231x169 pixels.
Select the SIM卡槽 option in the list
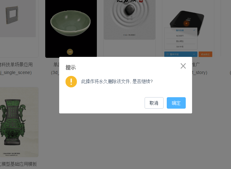(x=180, y=47)
